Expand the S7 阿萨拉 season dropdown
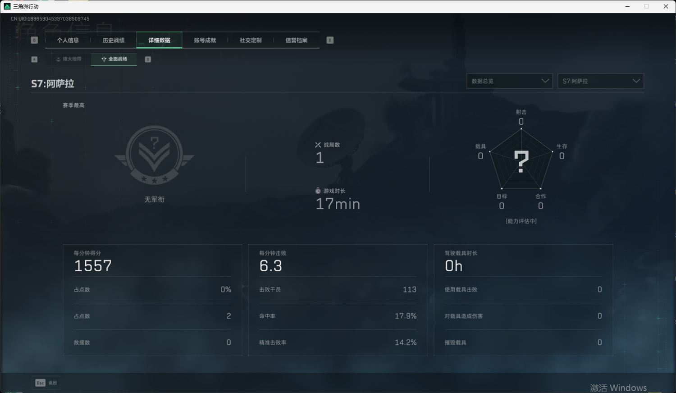Screen dimensions: 676x393 coord(600,81)
